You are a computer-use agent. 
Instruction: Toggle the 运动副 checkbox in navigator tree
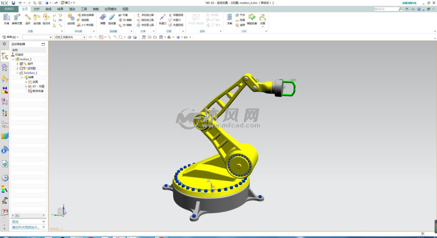tap(21, 68)
